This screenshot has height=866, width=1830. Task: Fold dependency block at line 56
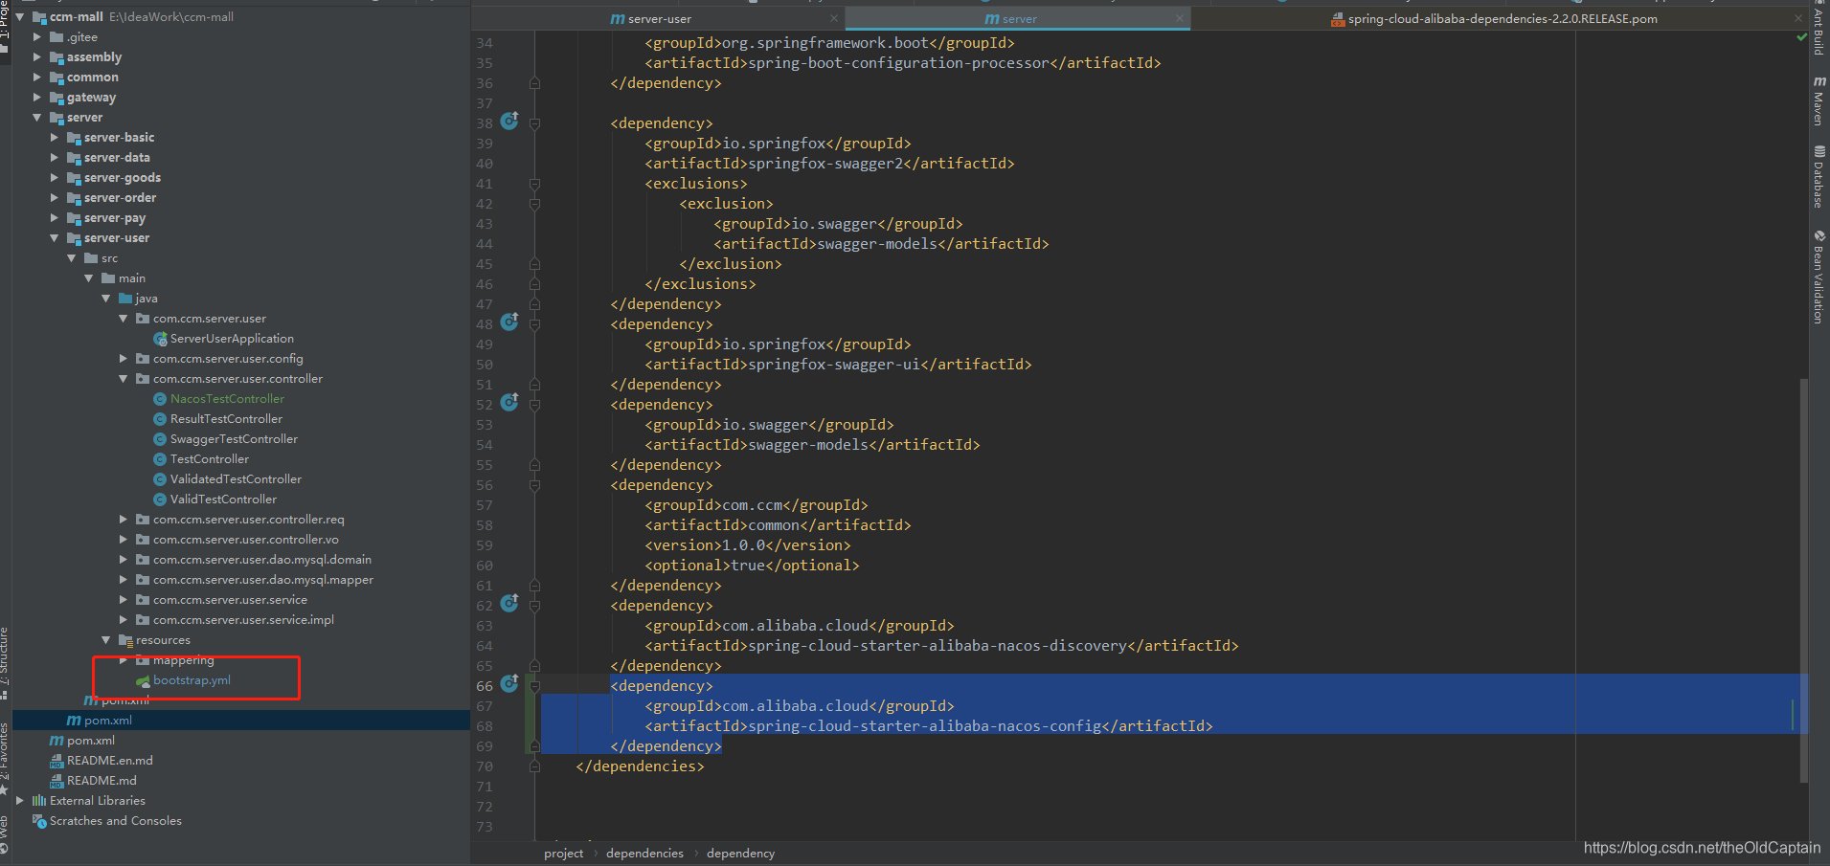tap(534, 485)
